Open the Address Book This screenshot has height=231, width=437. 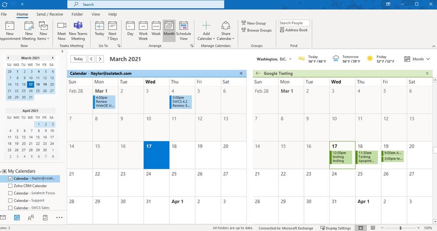coord(294,30)
